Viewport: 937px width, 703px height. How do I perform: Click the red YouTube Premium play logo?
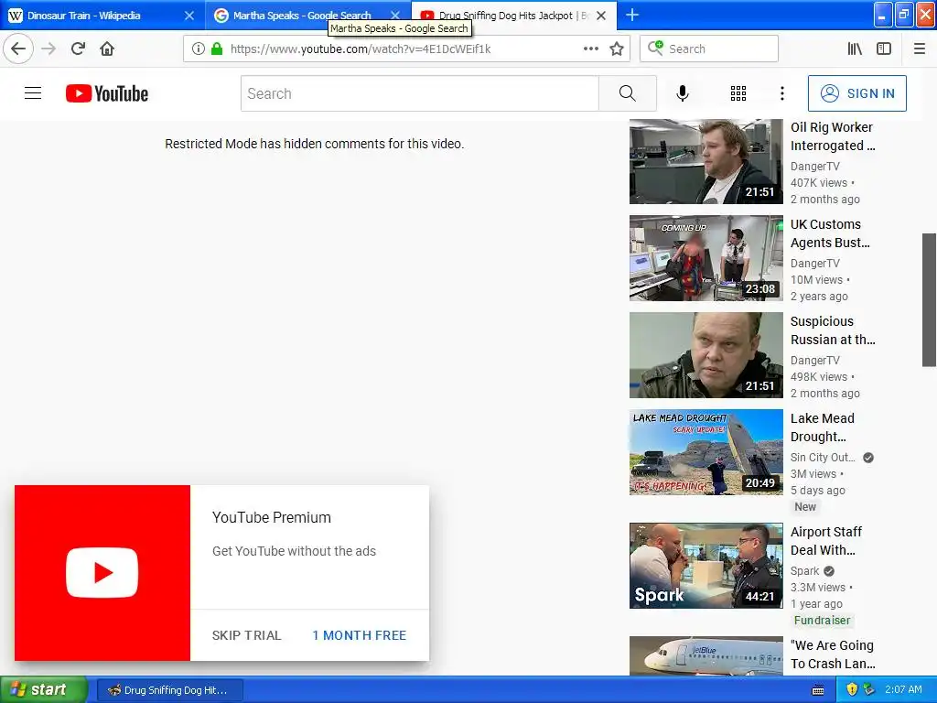pyautogui.click(x=102, y=573)
